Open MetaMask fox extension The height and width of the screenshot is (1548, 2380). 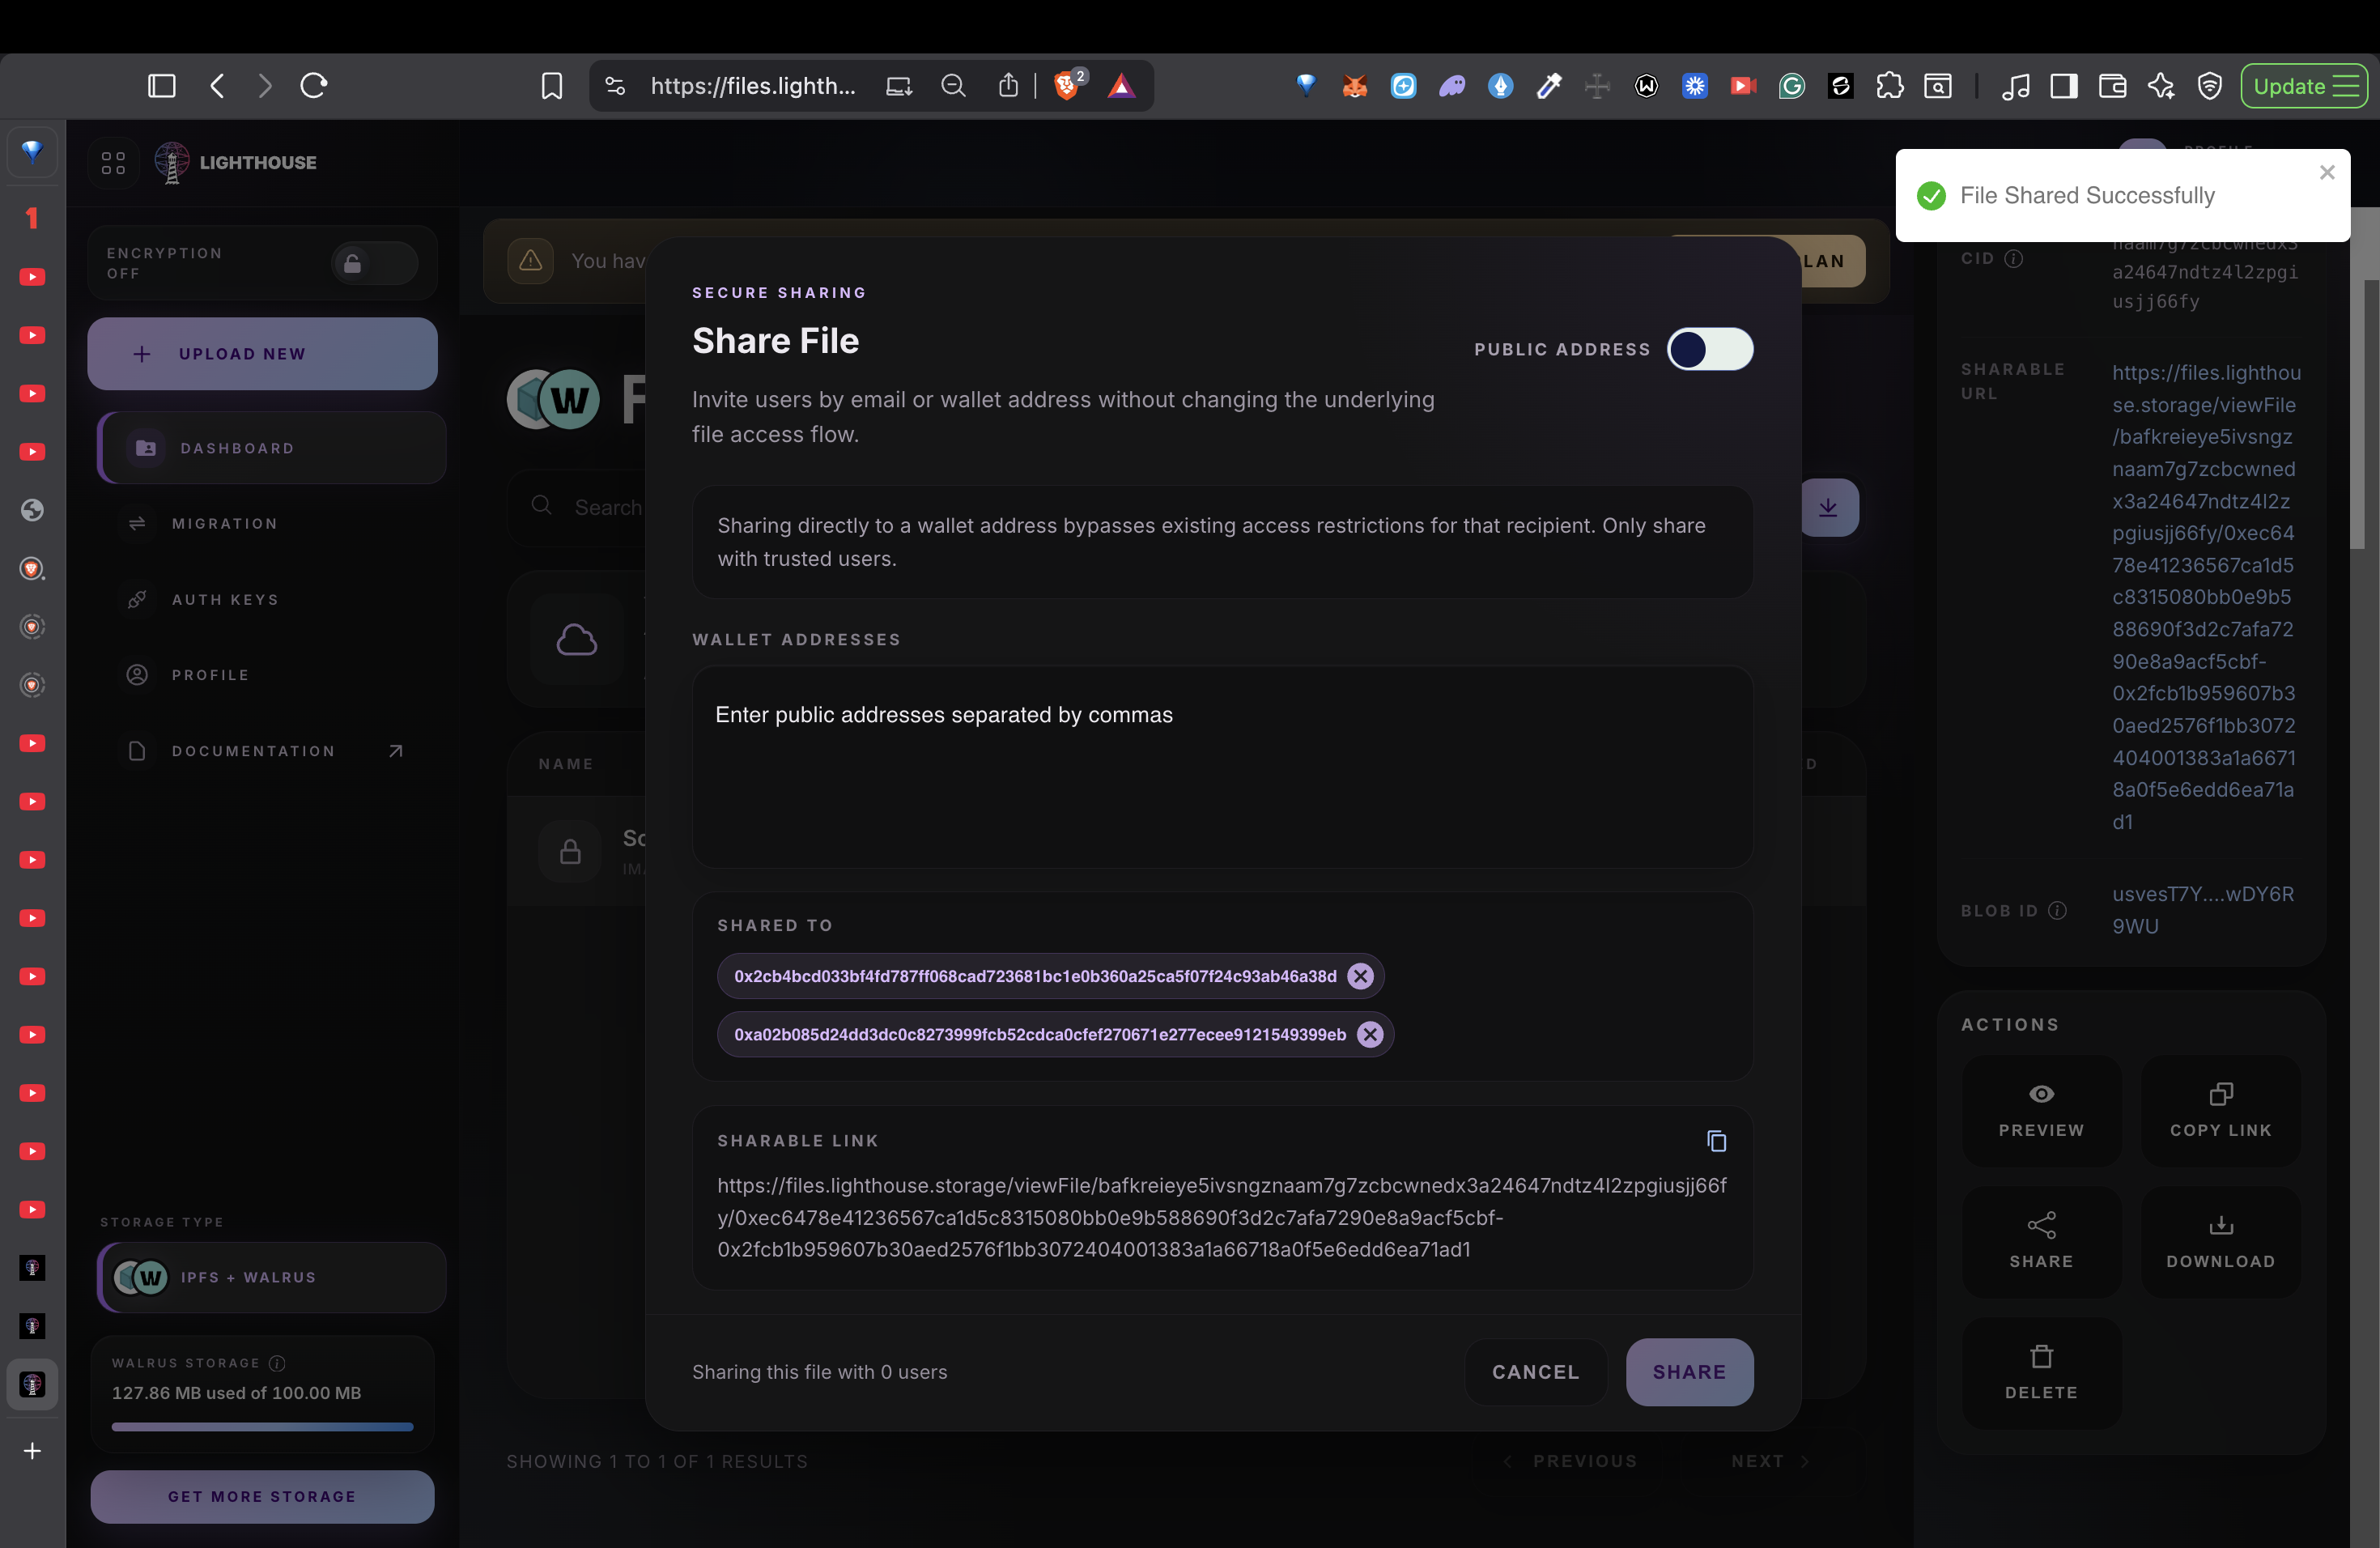(x=1354, y=86)
